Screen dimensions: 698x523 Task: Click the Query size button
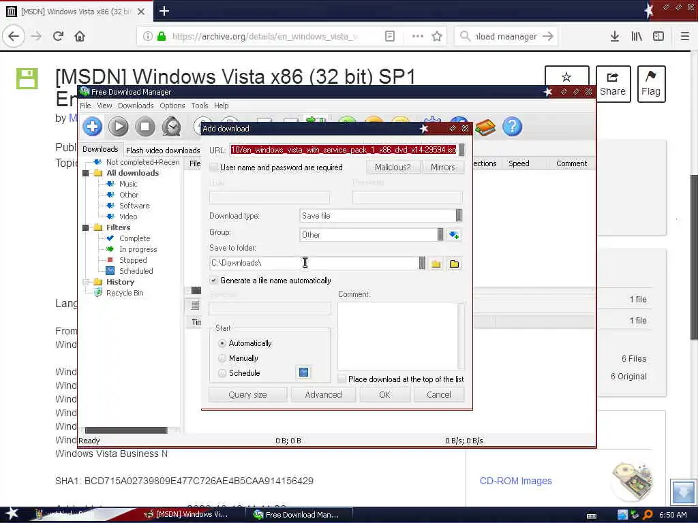247,394
